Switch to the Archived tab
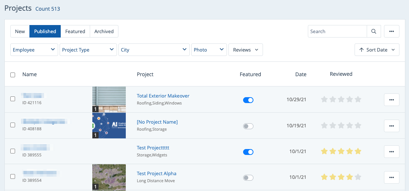The image size is (409, 191). click(x=104, y=31)
